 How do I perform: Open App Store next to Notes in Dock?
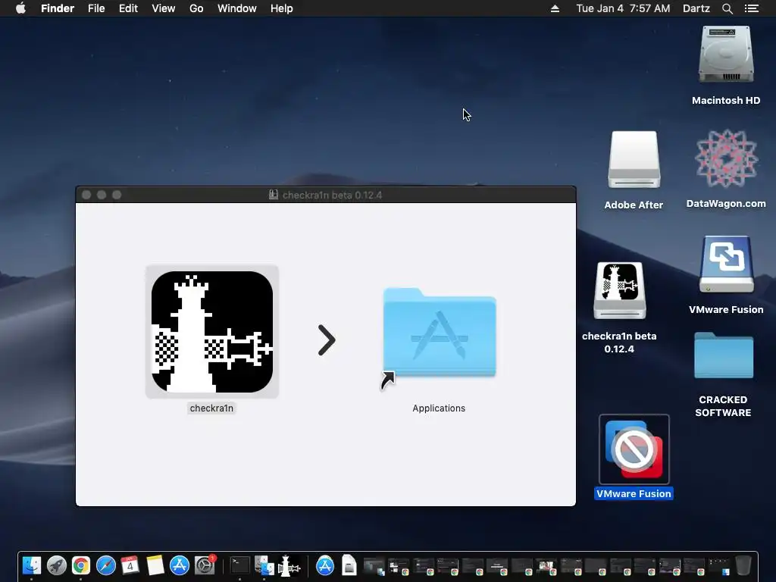coord(180,565)
